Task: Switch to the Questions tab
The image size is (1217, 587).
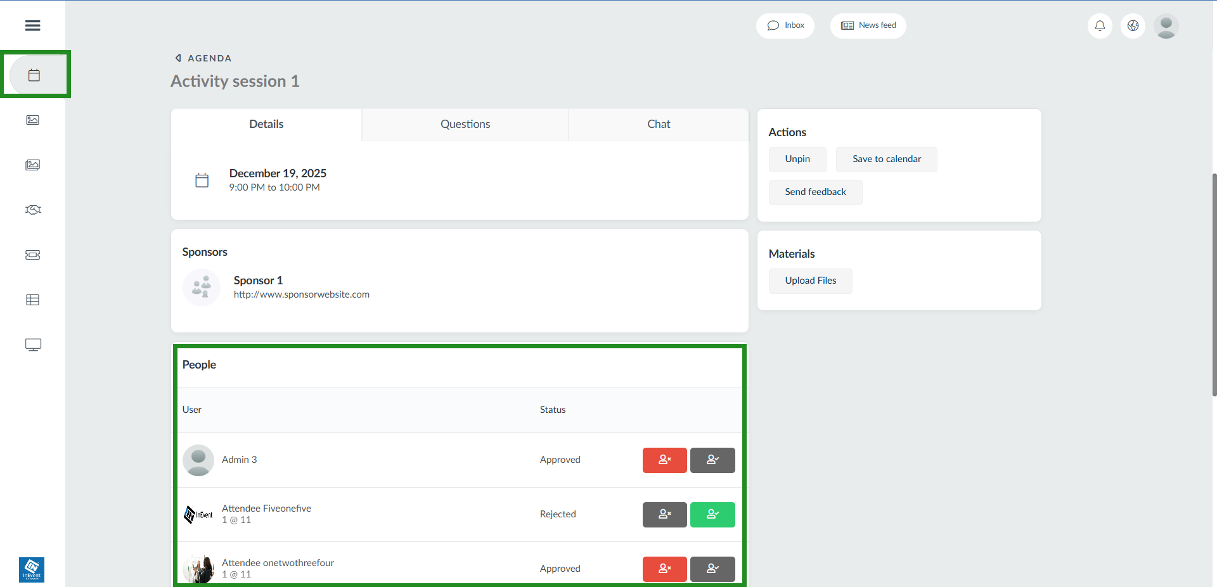Action: (x=465, y=124)
